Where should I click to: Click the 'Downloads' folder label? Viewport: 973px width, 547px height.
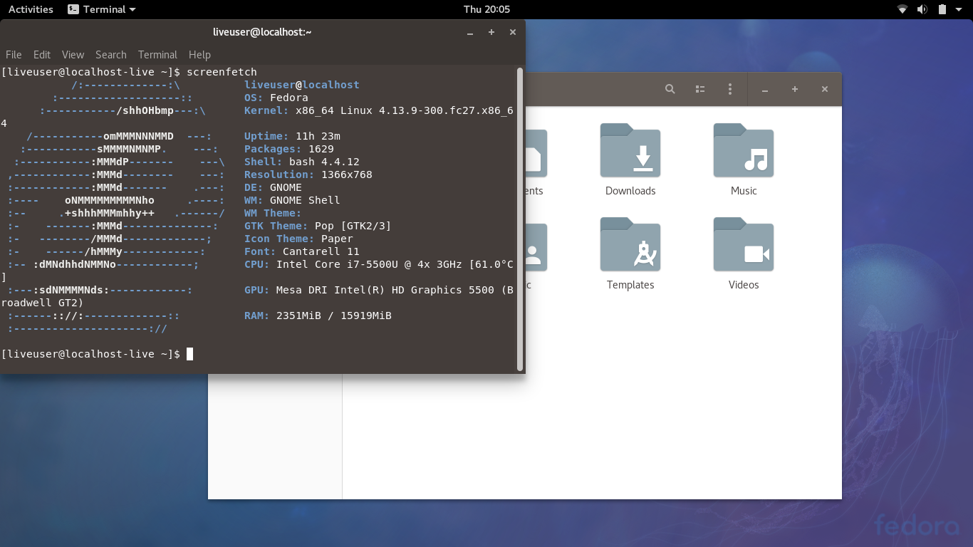point(630,191)
